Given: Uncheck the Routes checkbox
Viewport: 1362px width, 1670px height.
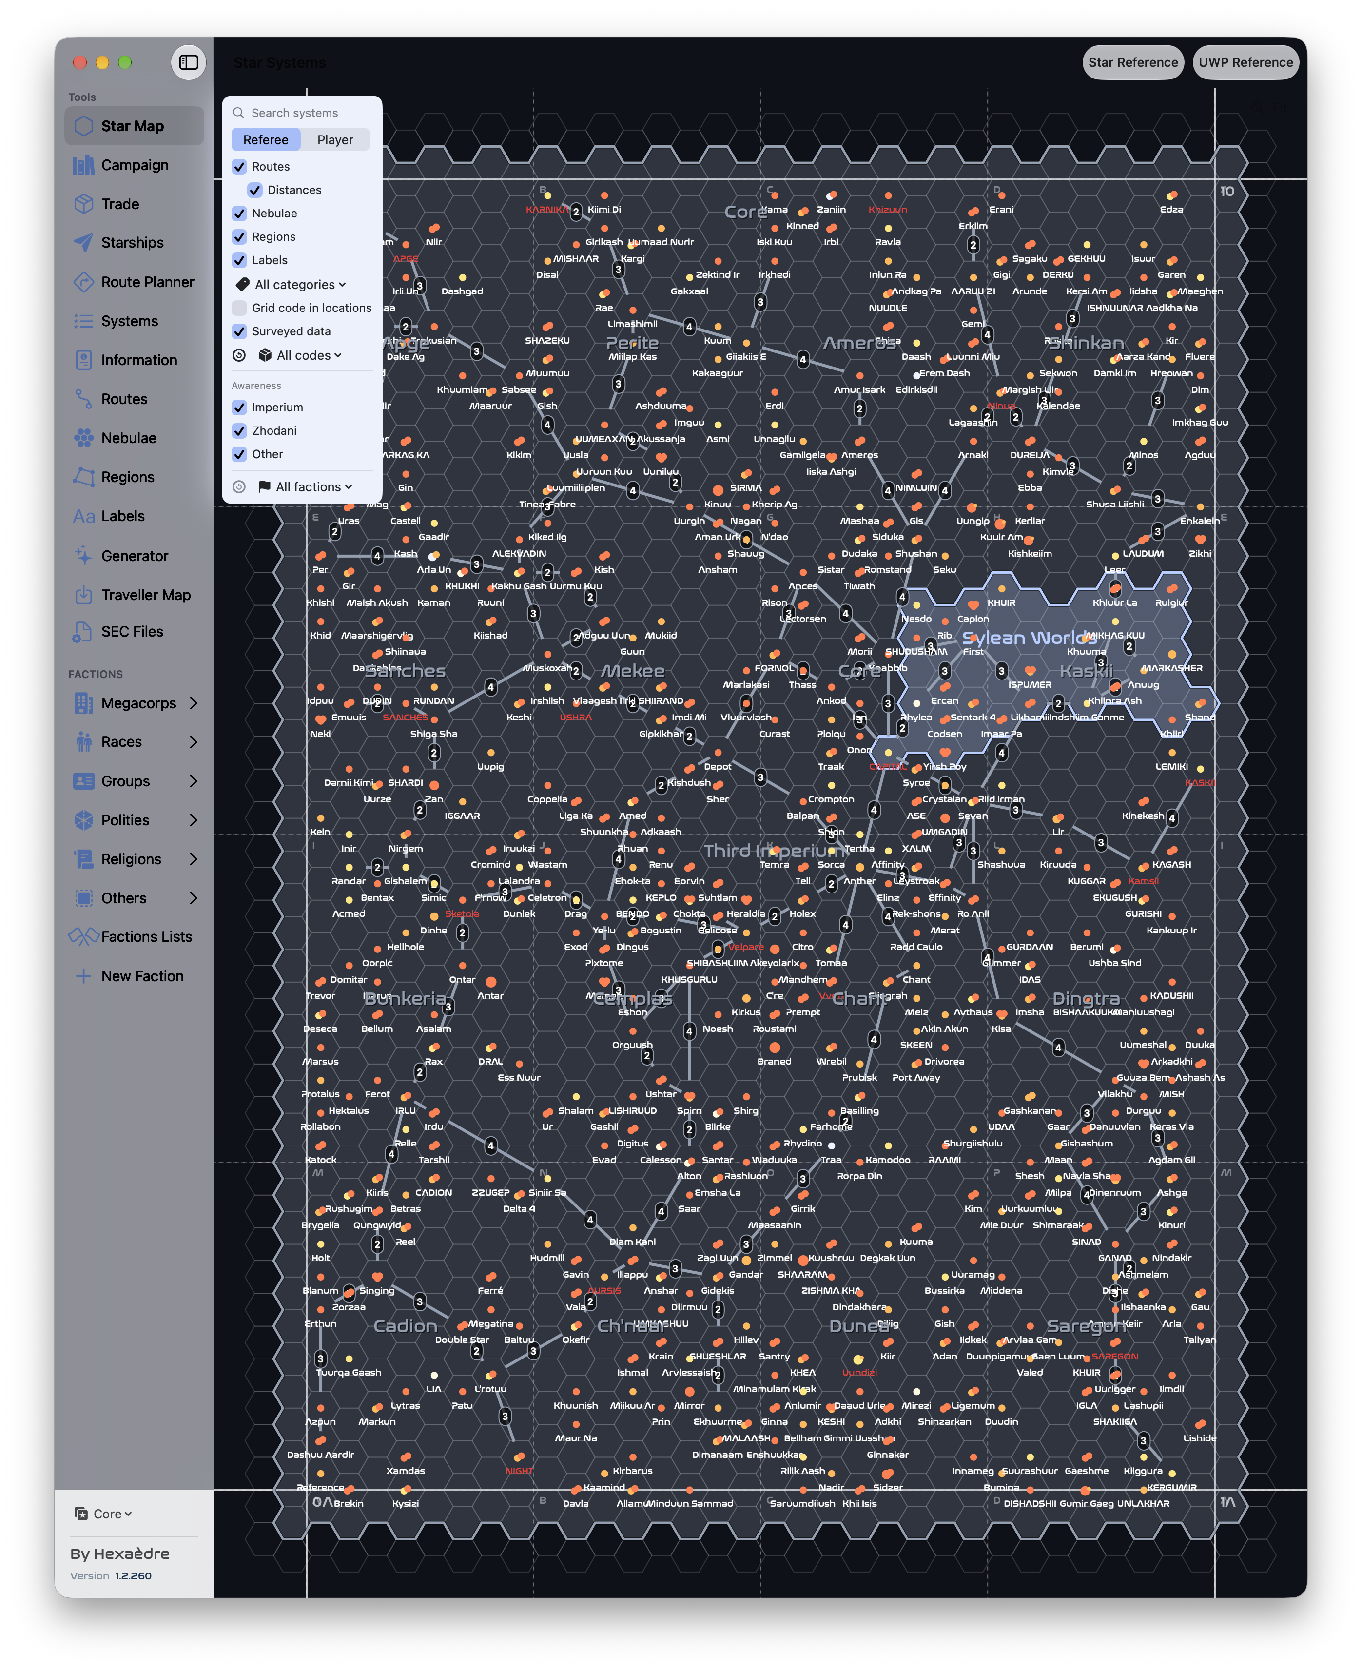Looking at the screenshot, I should 239,166.
